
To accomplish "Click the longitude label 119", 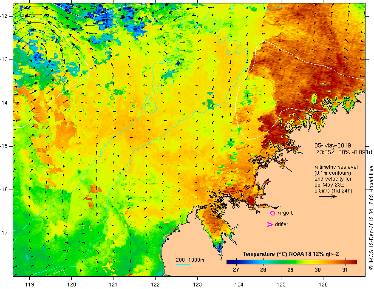I will tap(30, 284).
